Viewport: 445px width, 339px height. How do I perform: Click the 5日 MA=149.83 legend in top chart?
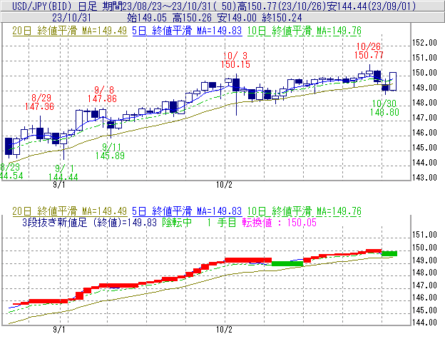[187, 31]
